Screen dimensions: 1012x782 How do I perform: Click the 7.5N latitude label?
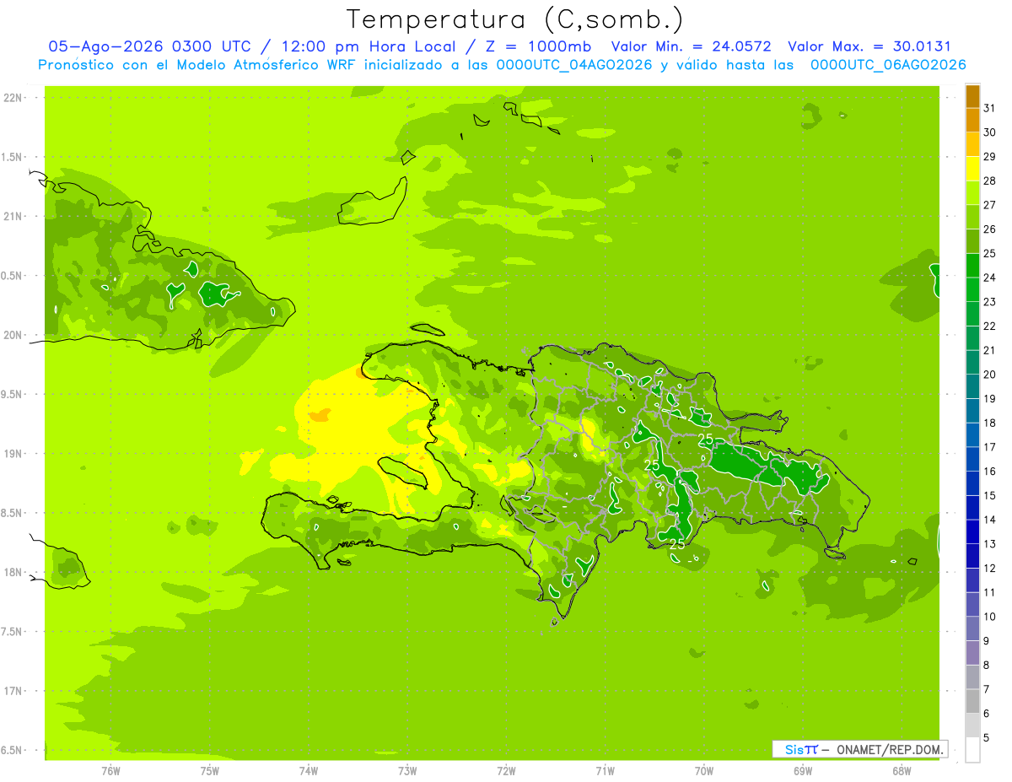pyautogui.click(x=11, y=631)
